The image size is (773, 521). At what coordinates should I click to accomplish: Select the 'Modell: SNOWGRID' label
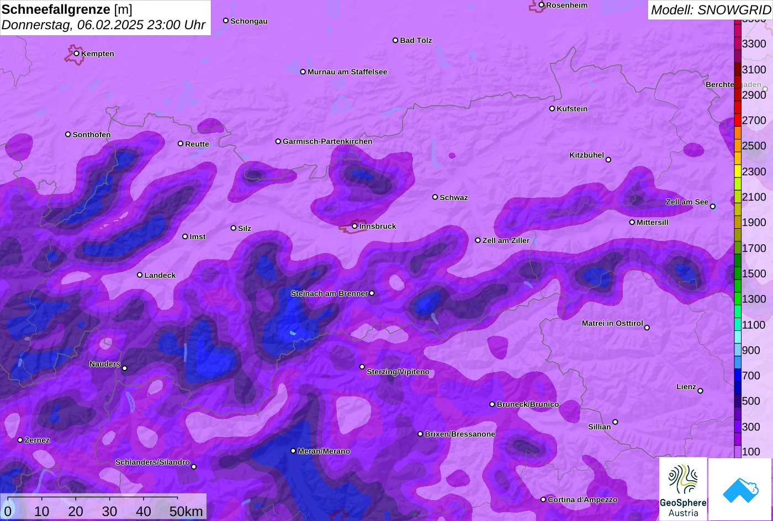[x=710, y=9]
